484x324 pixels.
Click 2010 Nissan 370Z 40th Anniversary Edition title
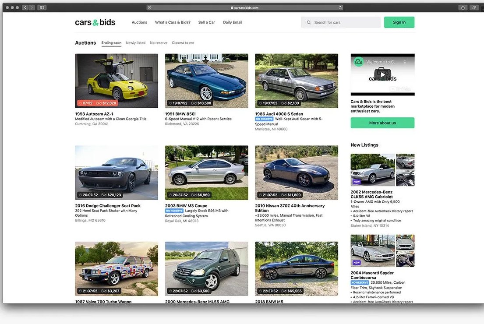(x=290, y=208)
